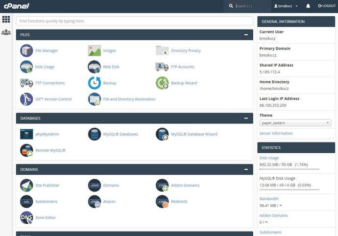This screenshot has width=338, height=236.
Task: Collapse the Databases section
Action: pyautogui.click(x=246, y=118)
